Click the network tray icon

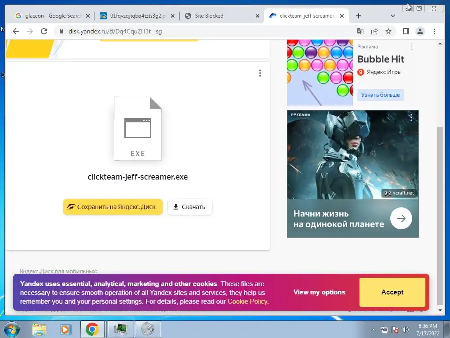[x=384, y=330]
